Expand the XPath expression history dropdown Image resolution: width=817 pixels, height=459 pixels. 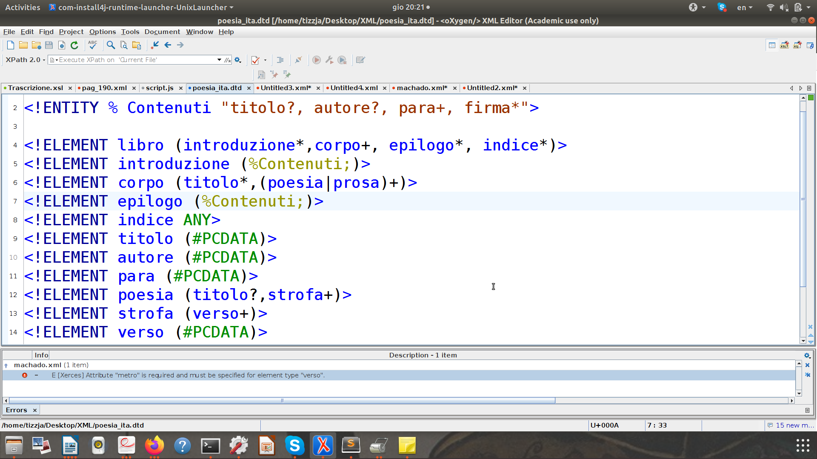coord(219,60)
